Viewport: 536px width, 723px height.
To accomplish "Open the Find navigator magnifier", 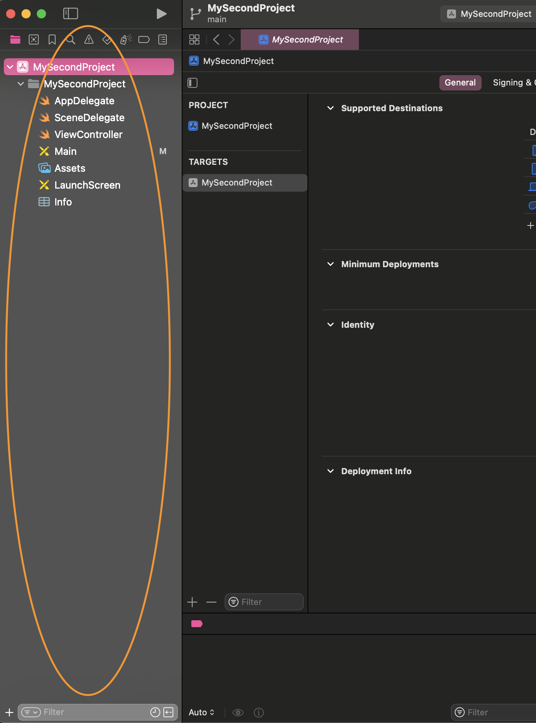I will (x=71, y=39).
